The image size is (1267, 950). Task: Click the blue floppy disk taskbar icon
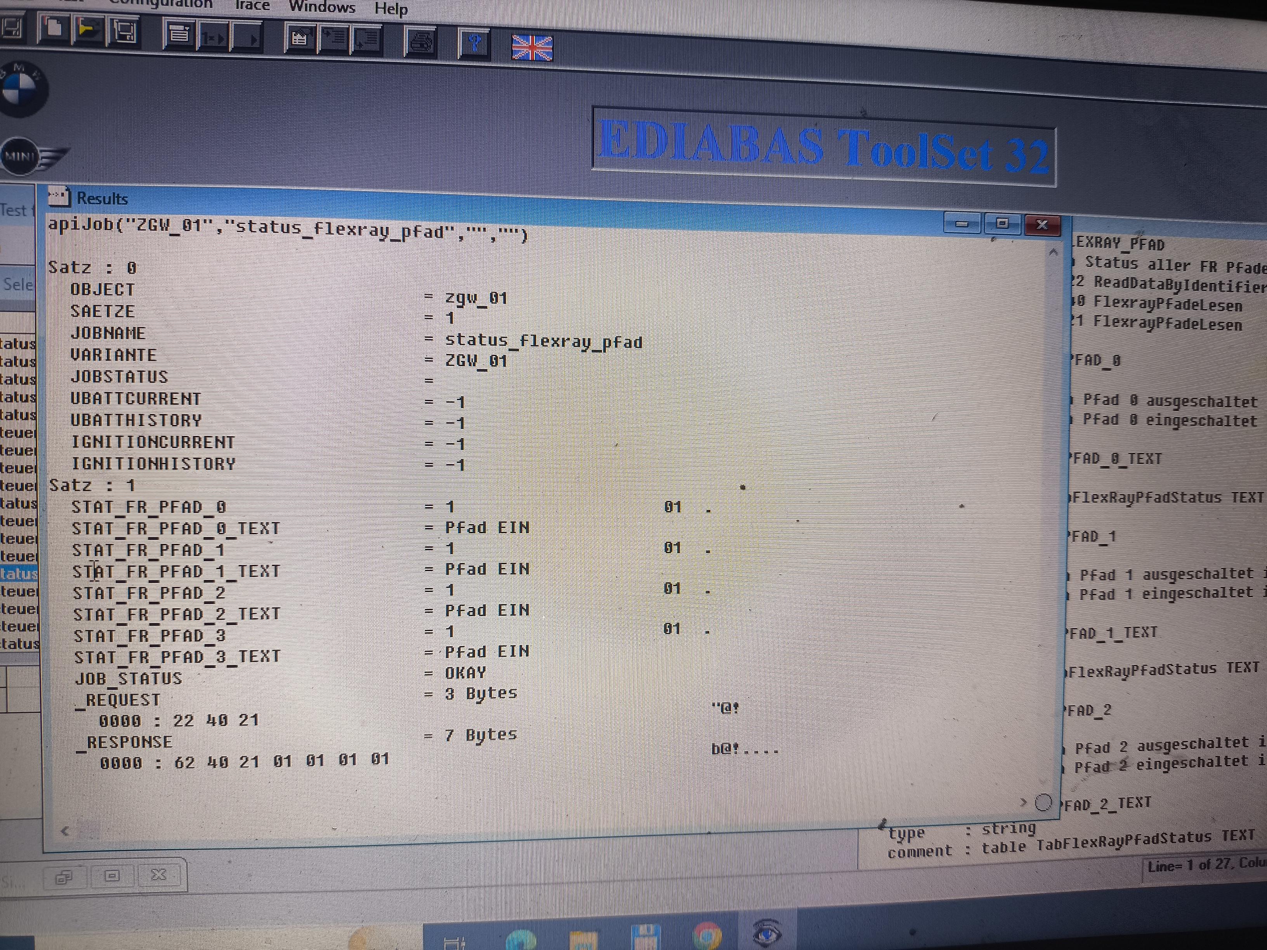(x=645, y=938)
